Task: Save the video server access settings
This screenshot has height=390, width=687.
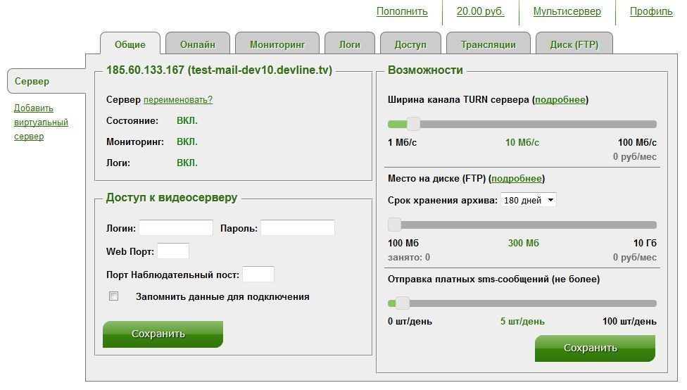Action: coord(163,334)
